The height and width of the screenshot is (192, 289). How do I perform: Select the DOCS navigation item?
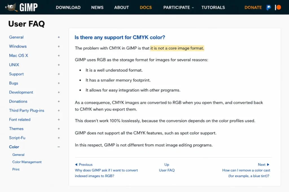point(146,8)
